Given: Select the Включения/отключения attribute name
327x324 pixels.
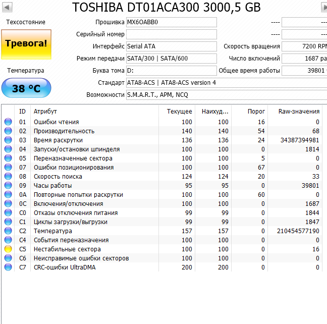Looking at the screenshot, I should [x=69, y=203].
